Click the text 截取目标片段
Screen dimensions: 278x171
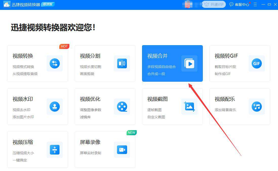point(225,67)
